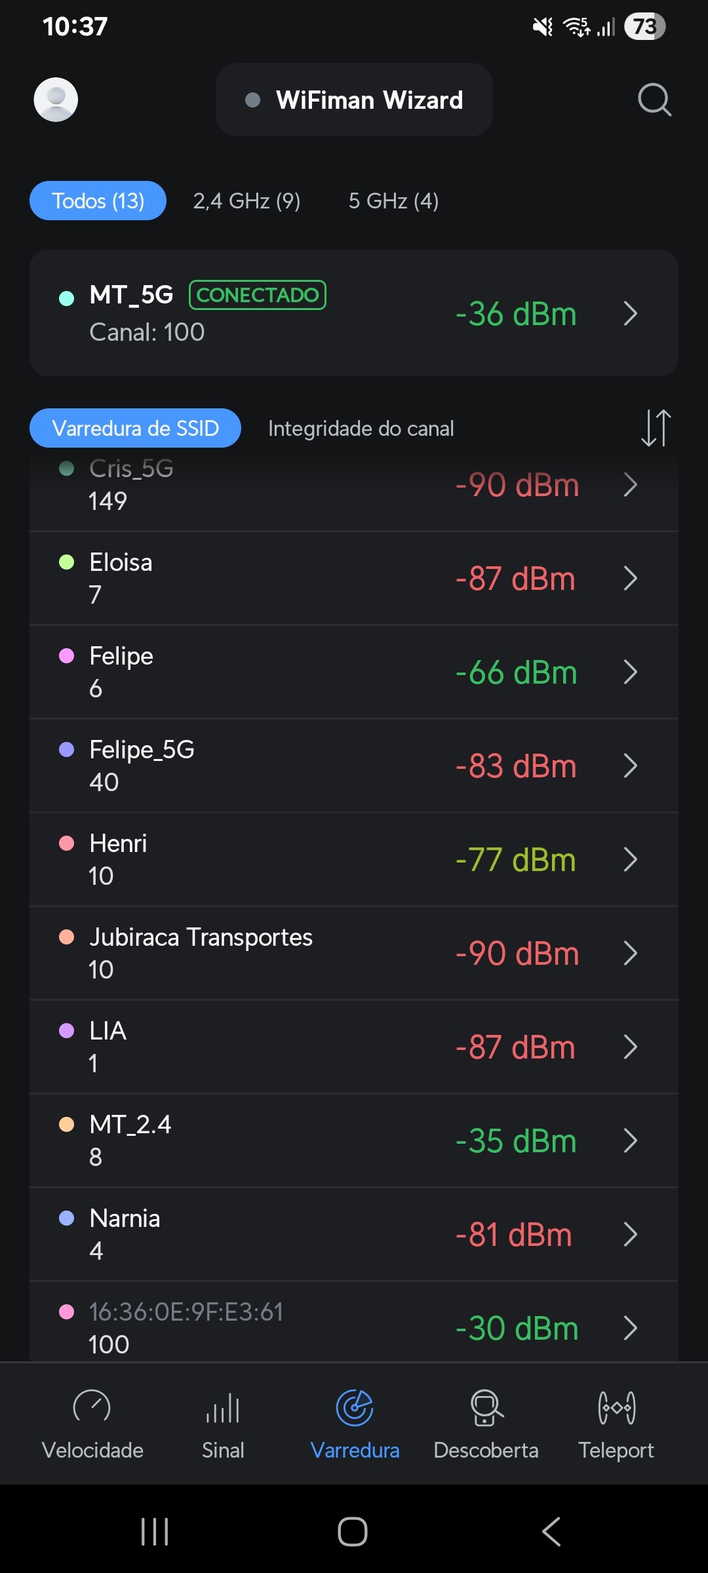Select the Varredura scan tab icon
Screen dimensions: 708x1573
[x=355, y=1408]
